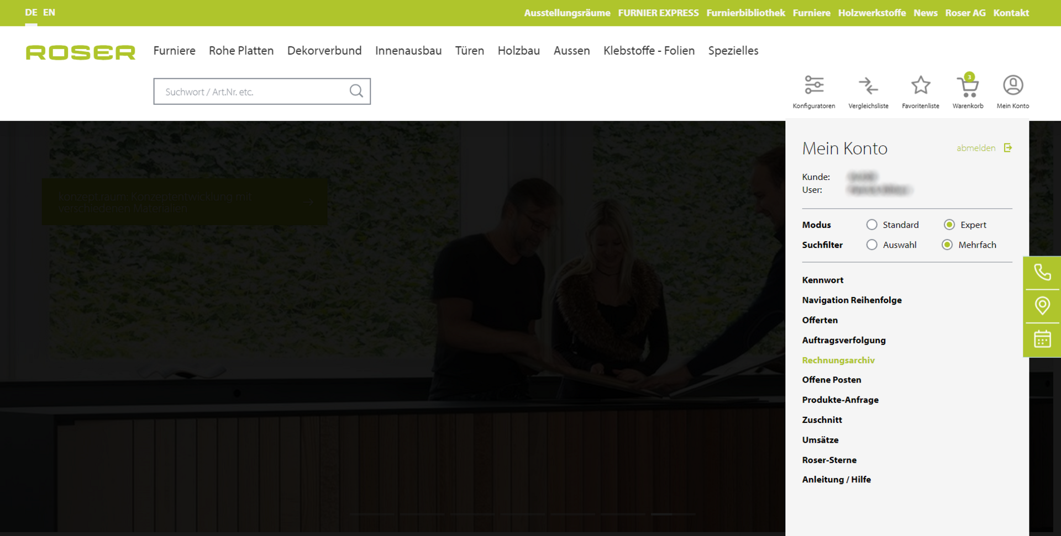Open Anleitung / Hilfe entry
The width and height of the screenshot is (1061, 536).
(x=836, y=480)
